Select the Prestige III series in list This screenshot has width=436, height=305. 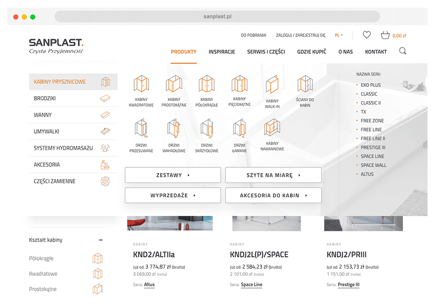click(x=373, y=147)
